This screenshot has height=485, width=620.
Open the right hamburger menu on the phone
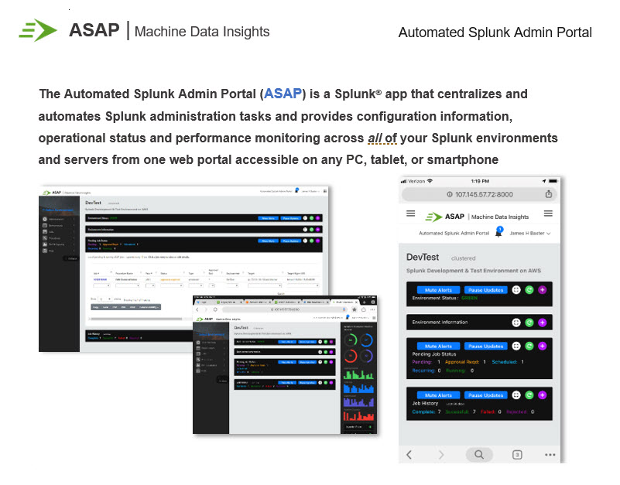[548, 213]
